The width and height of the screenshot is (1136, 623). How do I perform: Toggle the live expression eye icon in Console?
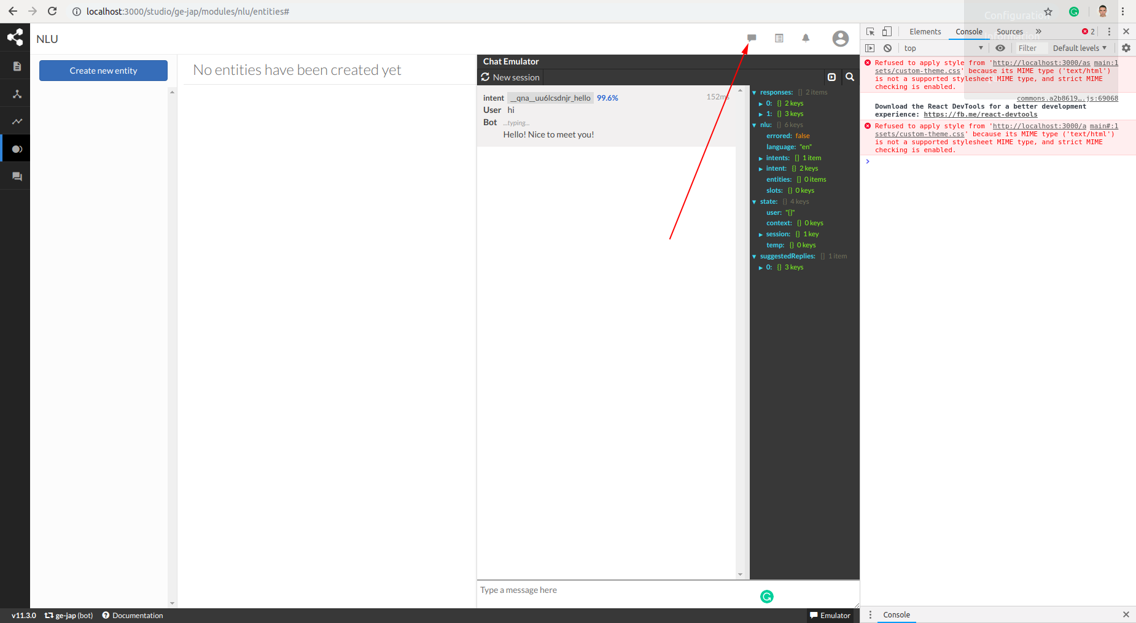point(1000,48)
